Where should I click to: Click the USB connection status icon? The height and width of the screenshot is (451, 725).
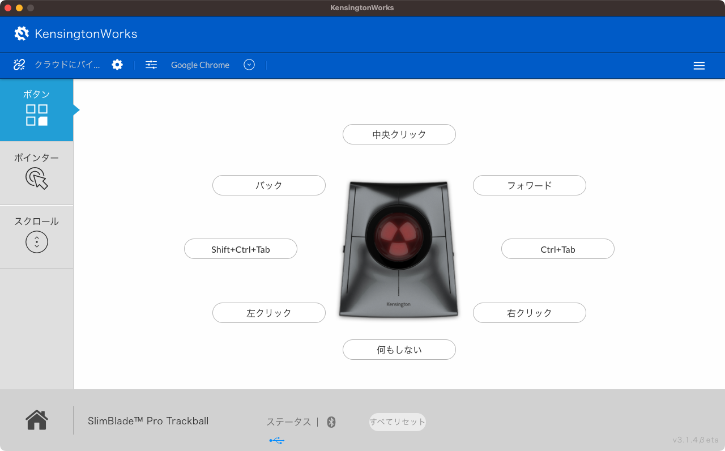click(x=277, y=440)
